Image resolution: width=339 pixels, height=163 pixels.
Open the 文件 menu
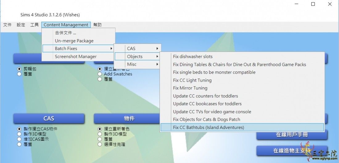[x=7, y=25]
